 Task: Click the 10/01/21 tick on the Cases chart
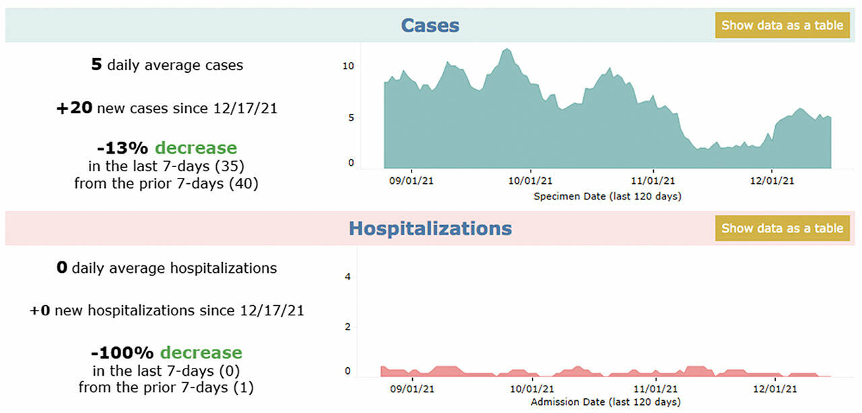pyautogui.click(x=531, y=181)
